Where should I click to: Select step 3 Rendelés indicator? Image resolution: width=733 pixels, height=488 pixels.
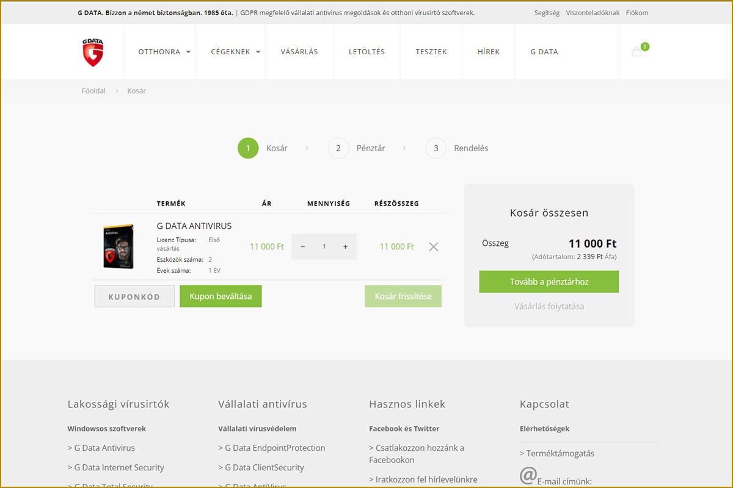coord(457,148)
